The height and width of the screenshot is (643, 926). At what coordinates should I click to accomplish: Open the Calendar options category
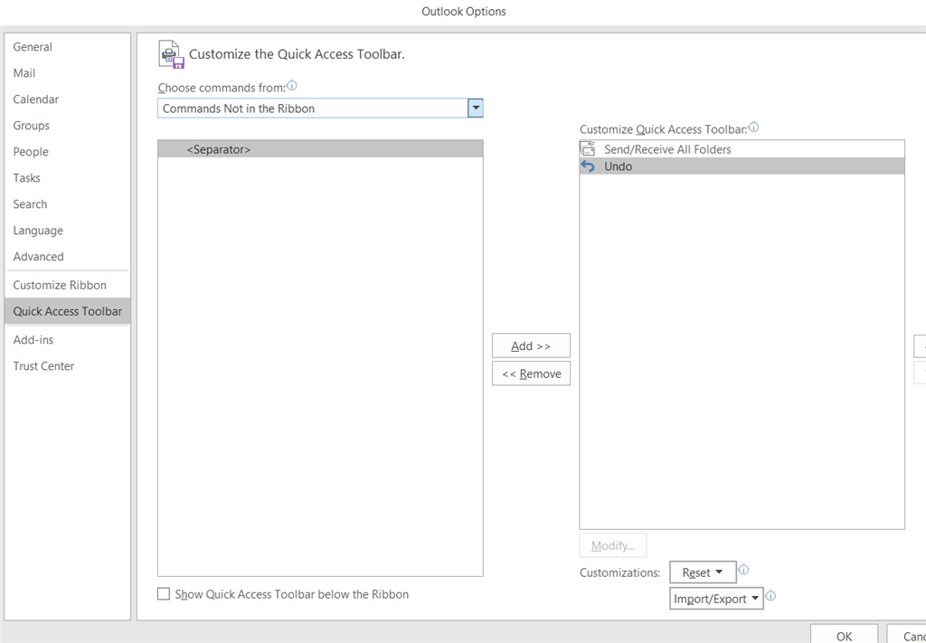tap(67, 99)
